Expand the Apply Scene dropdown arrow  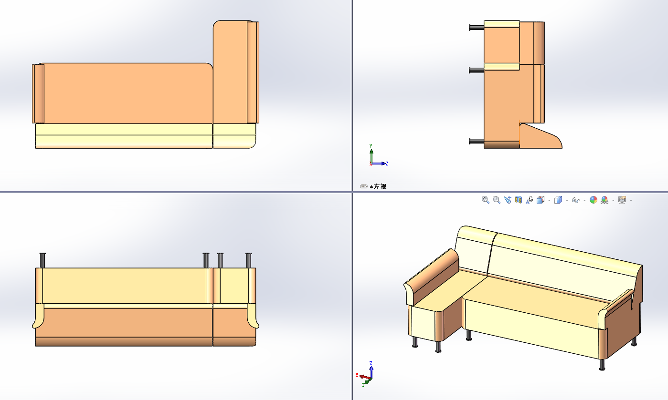613,200
